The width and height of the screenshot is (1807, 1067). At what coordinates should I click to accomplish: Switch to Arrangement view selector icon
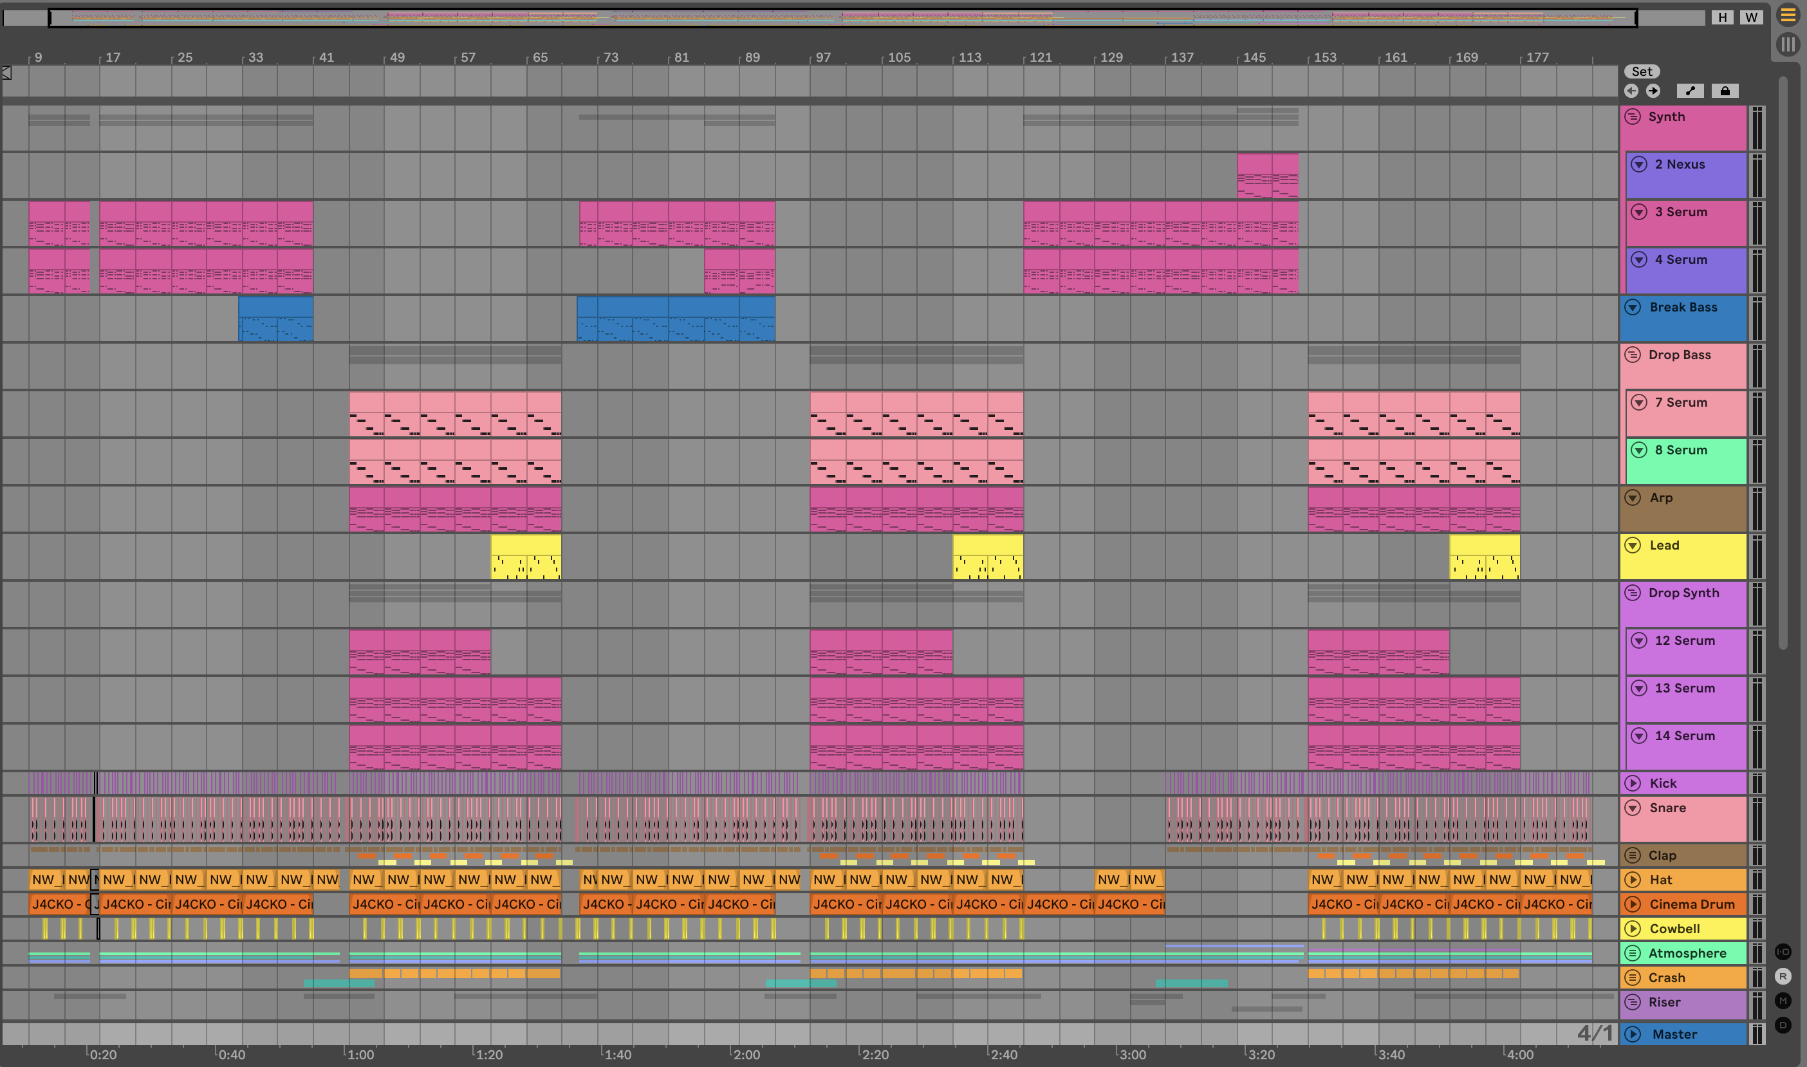tap(1788, 15)
